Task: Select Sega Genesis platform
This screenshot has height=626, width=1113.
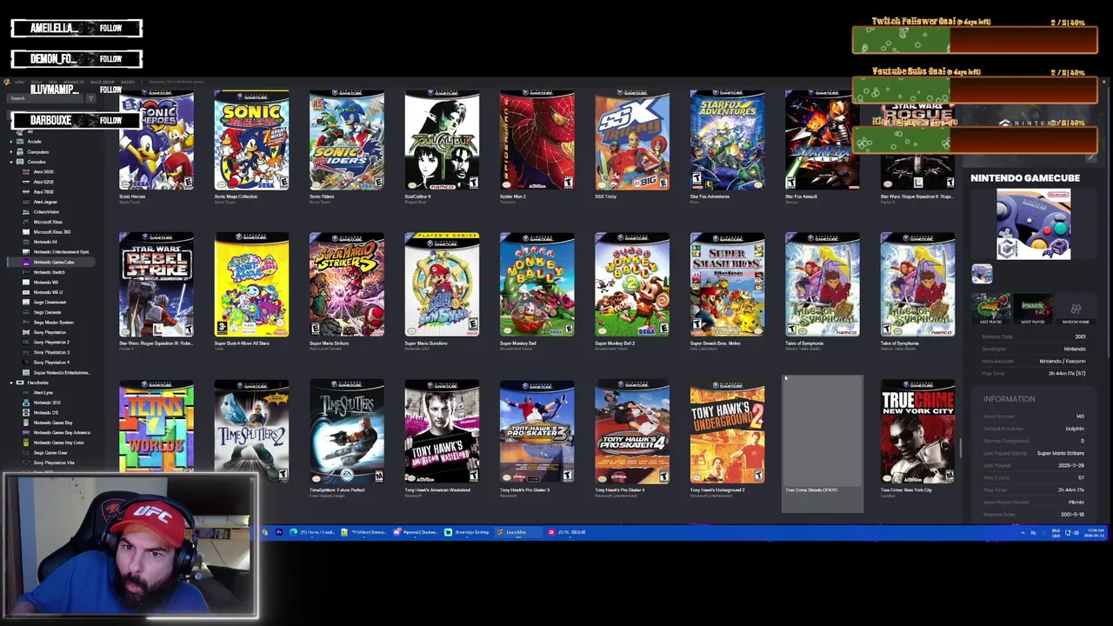Action: [47, 312]
